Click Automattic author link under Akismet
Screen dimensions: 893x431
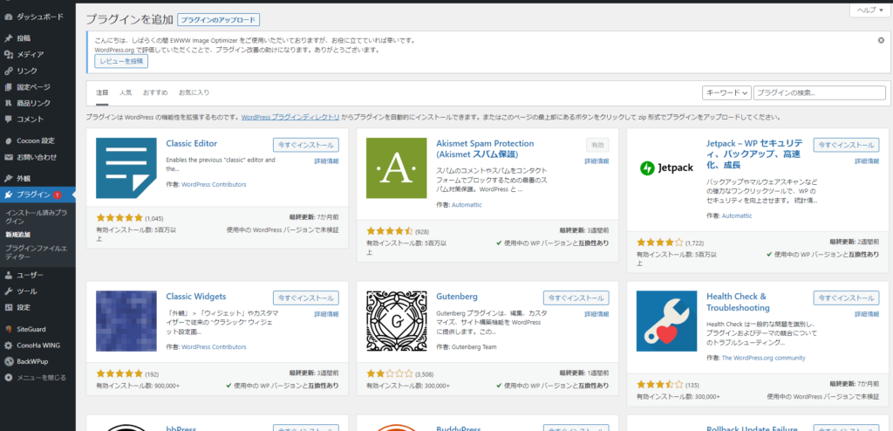click(x=467, y=205)
